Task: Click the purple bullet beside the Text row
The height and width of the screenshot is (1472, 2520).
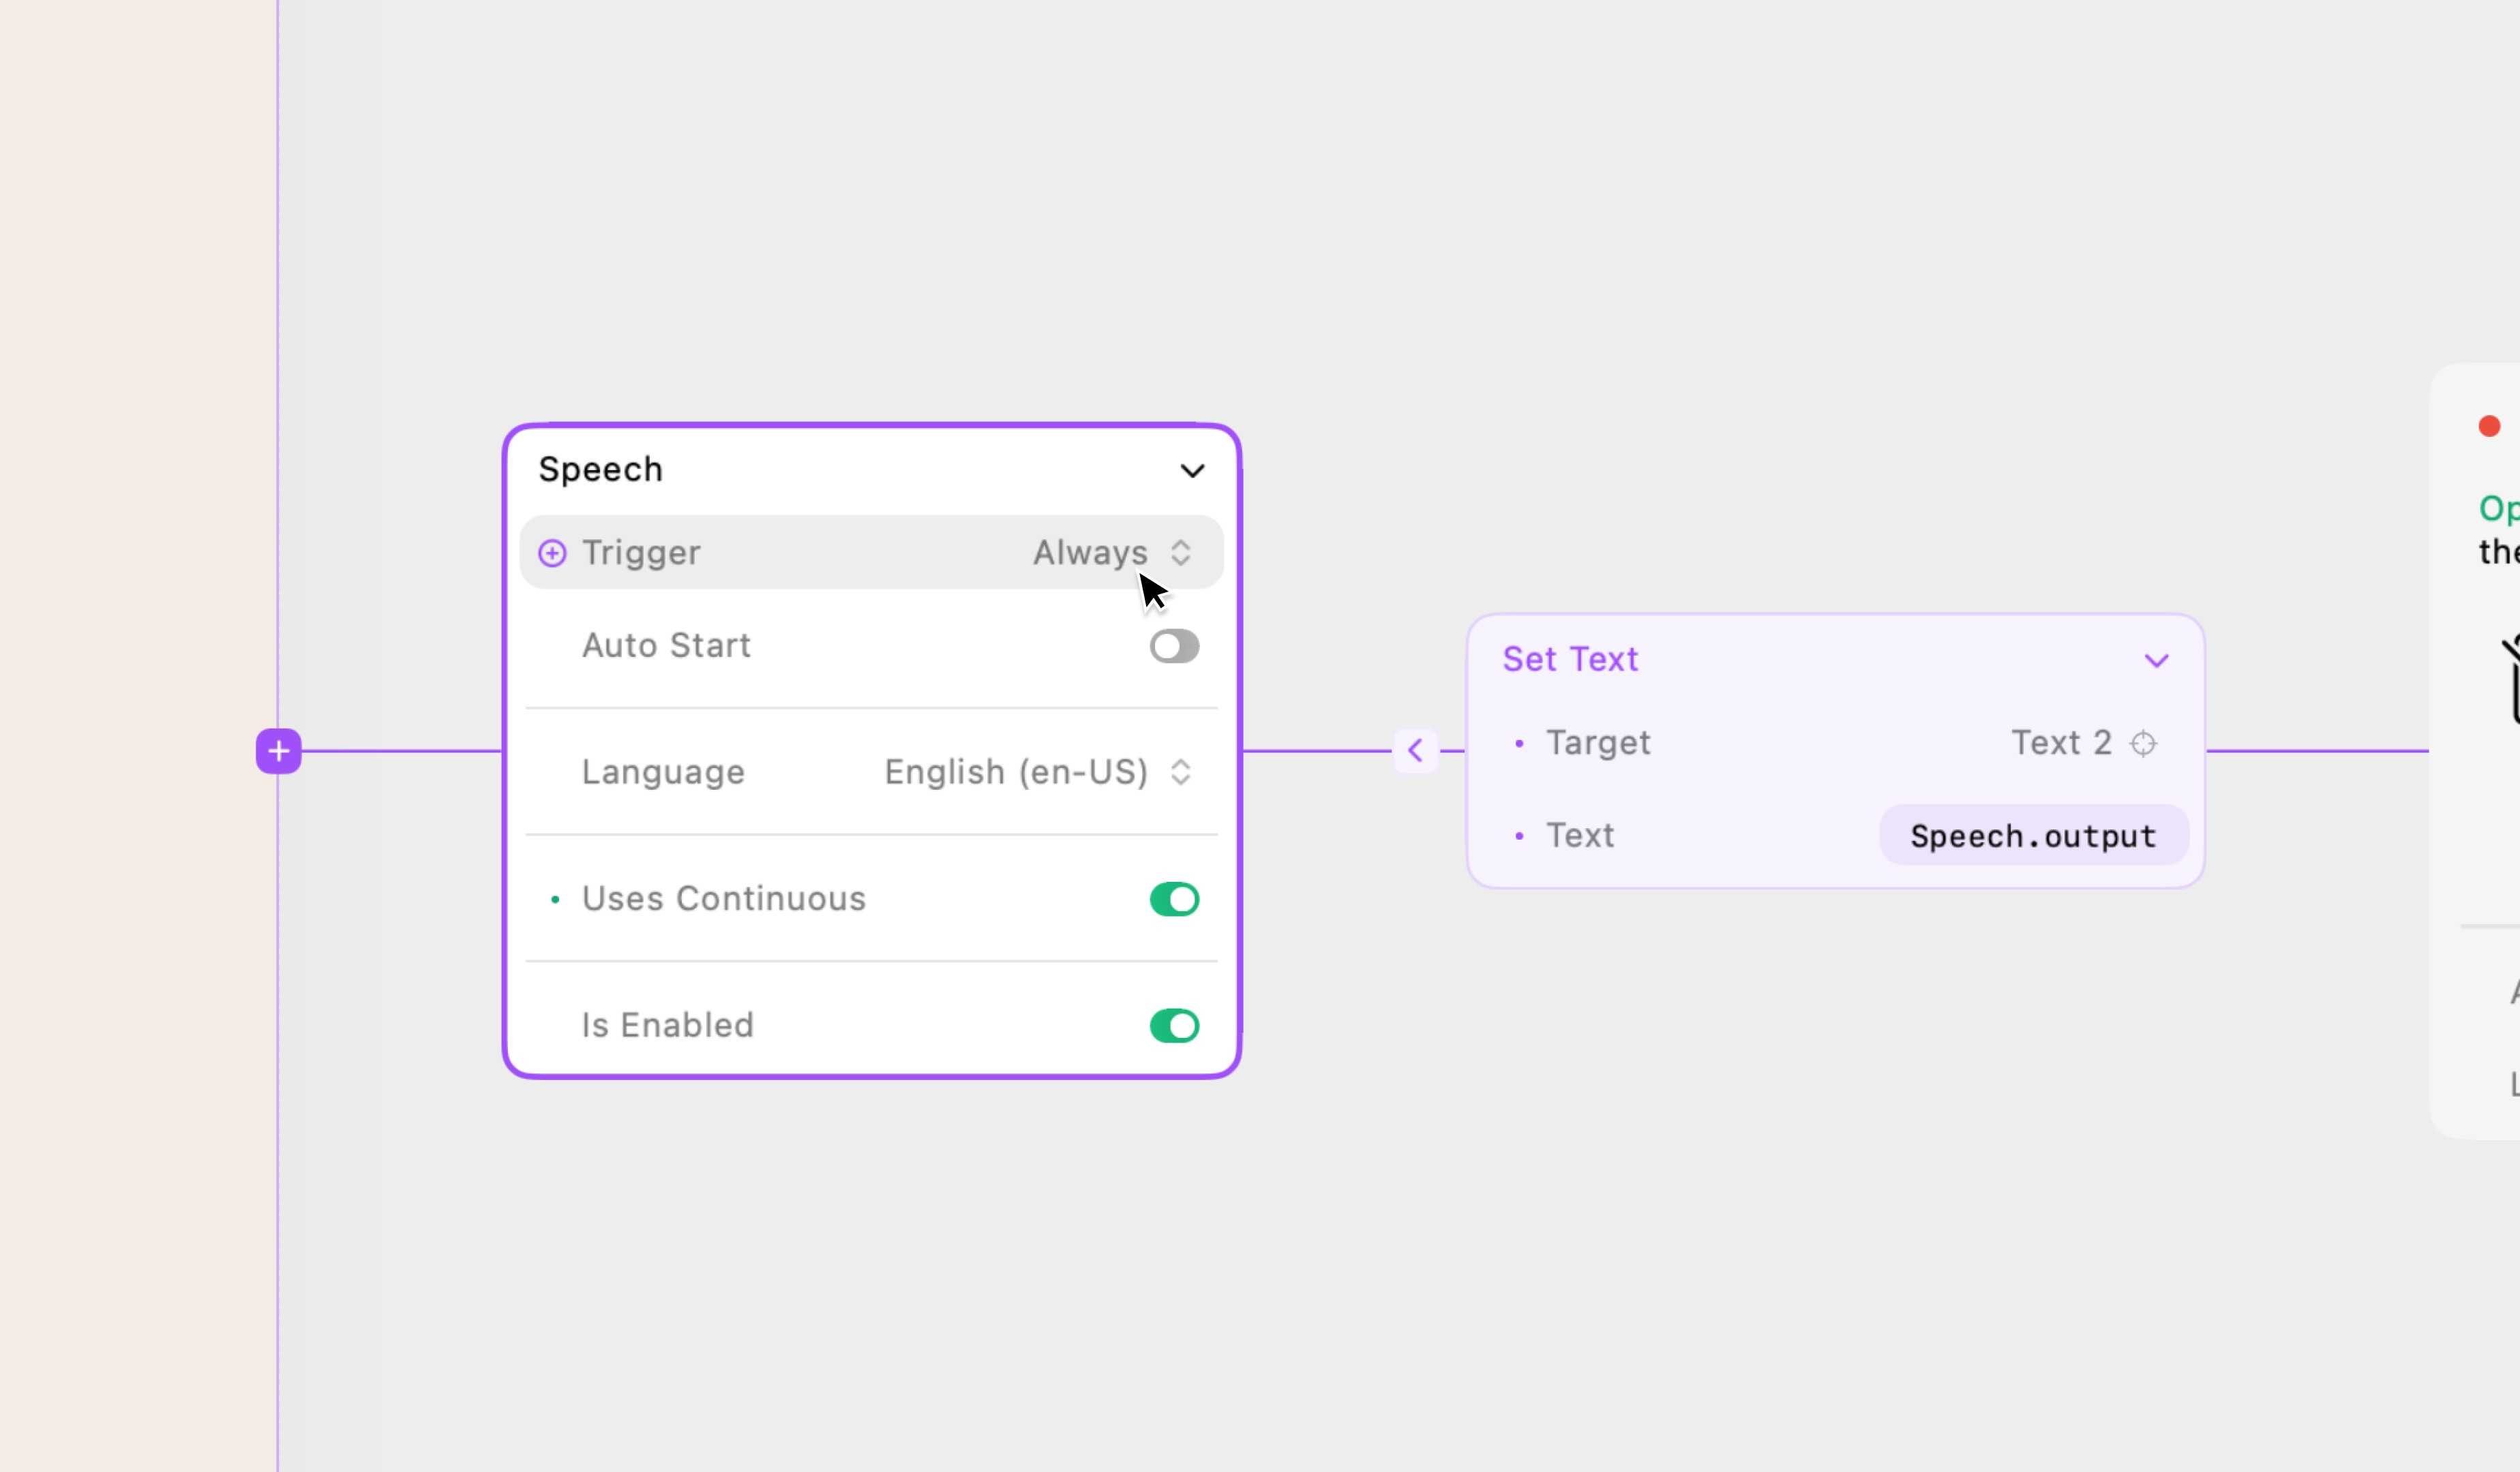Action: pos(1519,835)
